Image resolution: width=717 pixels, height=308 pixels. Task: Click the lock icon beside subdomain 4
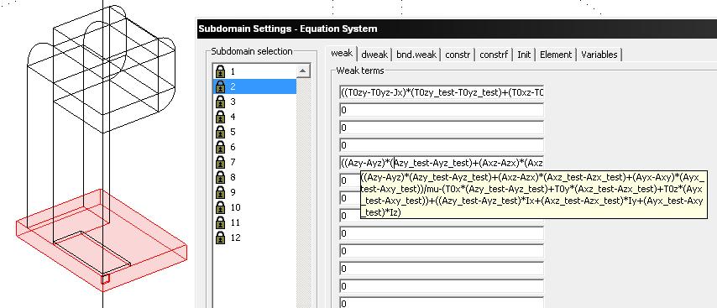[221, 117]
